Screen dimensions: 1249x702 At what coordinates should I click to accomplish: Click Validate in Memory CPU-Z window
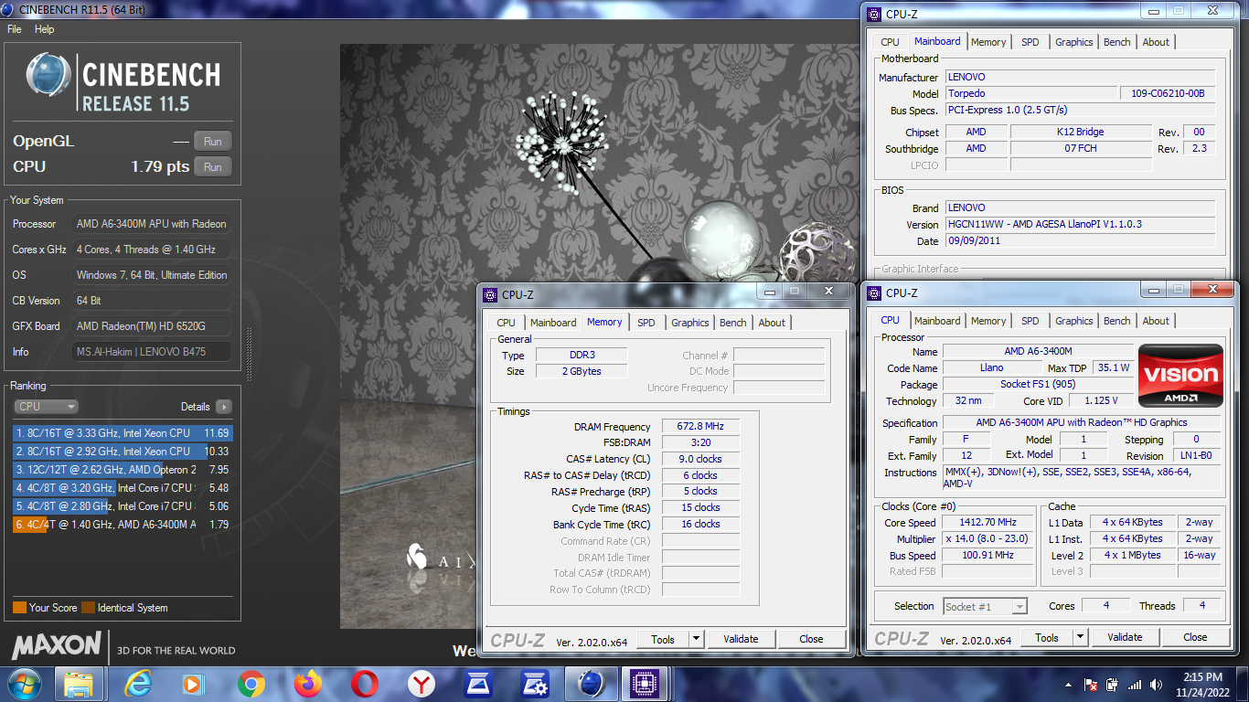tap(741, 639)
